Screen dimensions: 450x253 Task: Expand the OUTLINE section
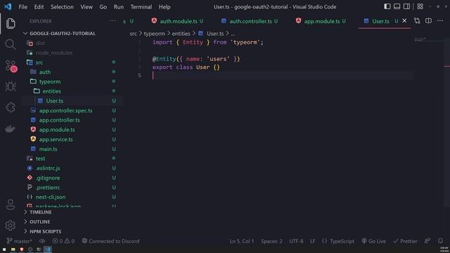click(39, 222)
